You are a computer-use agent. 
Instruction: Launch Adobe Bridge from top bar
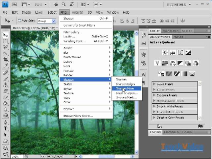coord(15,4)
